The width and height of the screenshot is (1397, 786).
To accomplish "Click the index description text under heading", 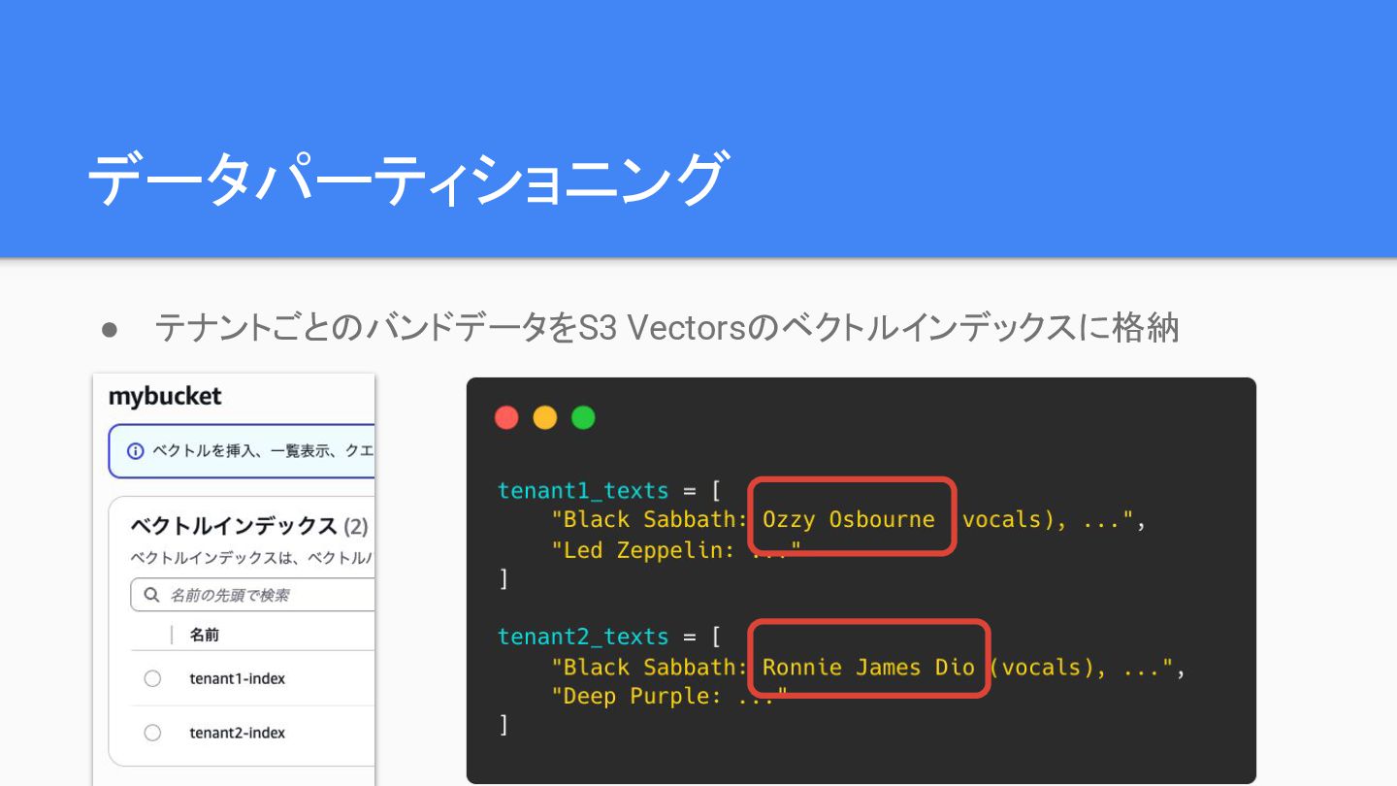I will click(252, 558).
